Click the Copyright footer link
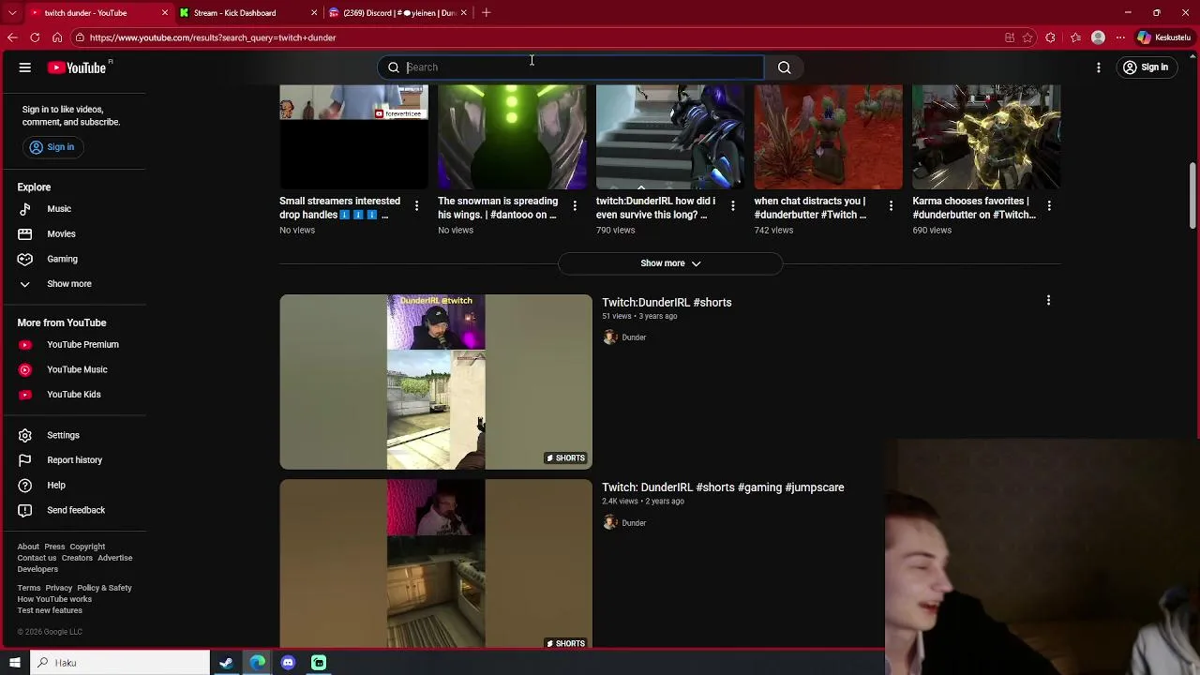Screen dimensions: 1200x675 87,547
